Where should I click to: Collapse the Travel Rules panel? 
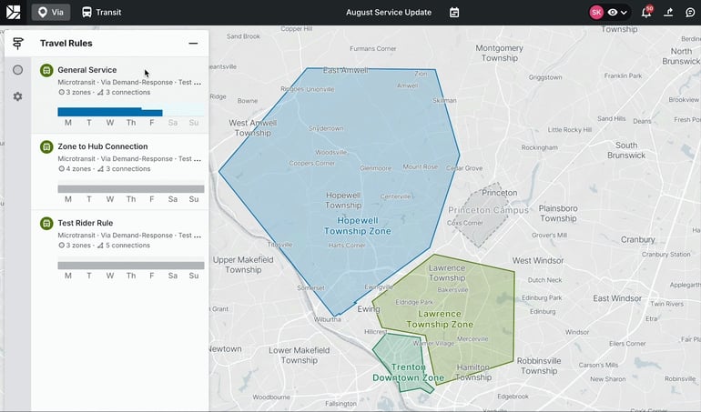(x=193, y=43)
